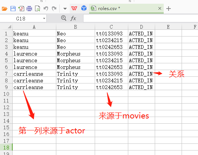198x155 pixels.
Task: Switch to the roles.csv tab
Action: (x=126, y=9)
